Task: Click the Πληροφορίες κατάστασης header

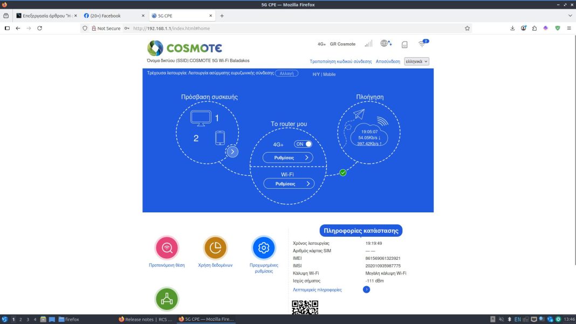Action: (x=361, y=231)
